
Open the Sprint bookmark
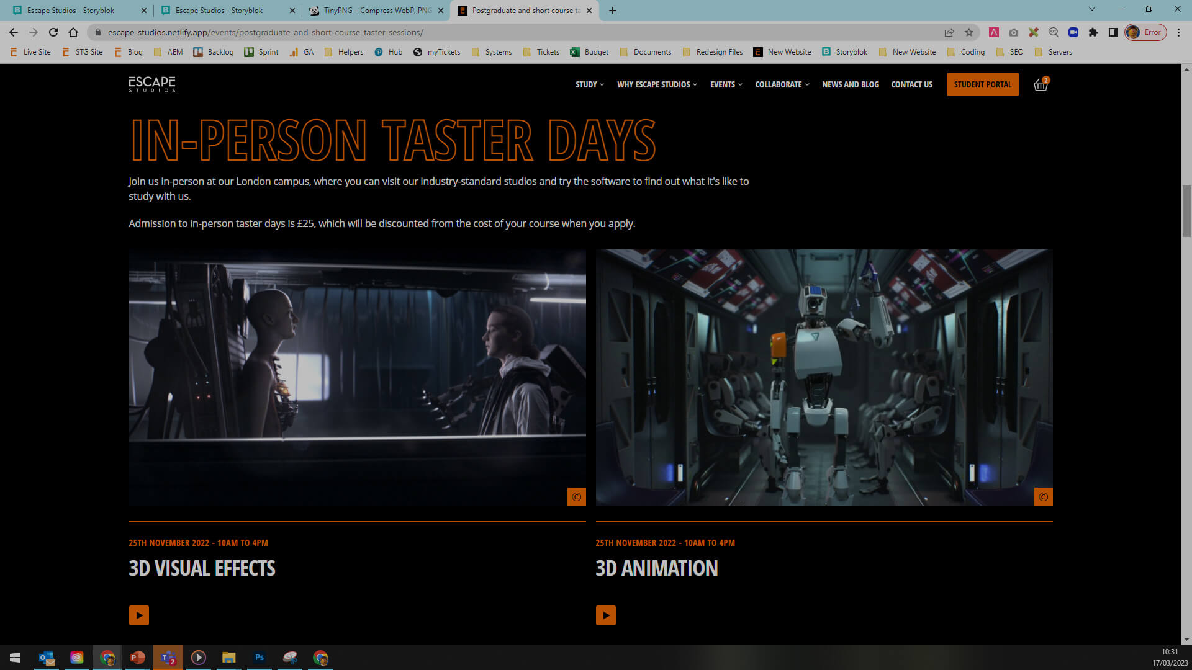(261, 52)
